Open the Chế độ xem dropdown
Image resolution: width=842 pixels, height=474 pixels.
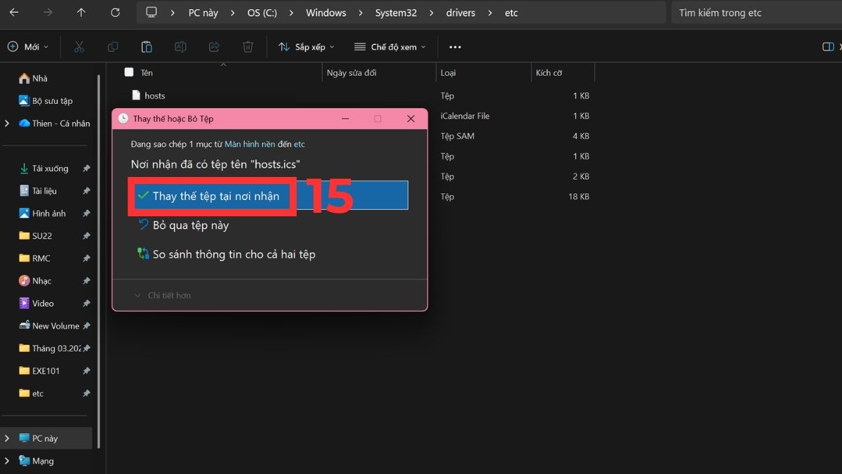pos(390,46)
